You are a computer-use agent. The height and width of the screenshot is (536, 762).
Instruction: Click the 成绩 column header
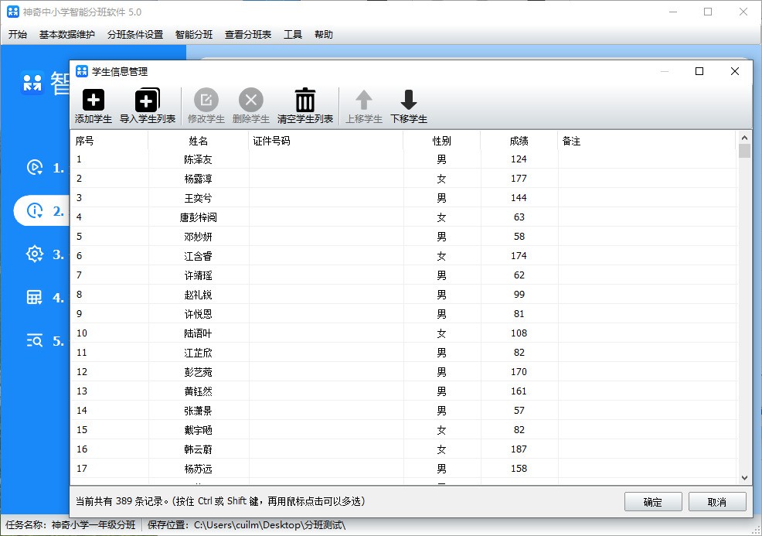coord(519,141)
